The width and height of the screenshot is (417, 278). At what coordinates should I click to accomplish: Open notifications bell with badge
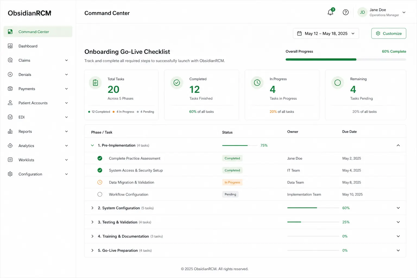tap(331, 12)
